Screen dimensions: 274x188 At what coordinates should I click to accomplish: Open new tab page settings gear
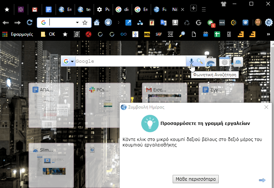click(x=224, y=62)
